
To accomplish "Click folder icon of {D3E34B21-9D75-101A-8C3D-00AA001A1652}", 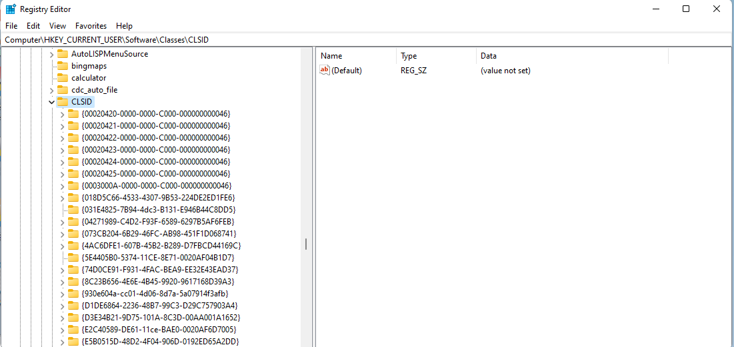I will (x=73, y=318).
